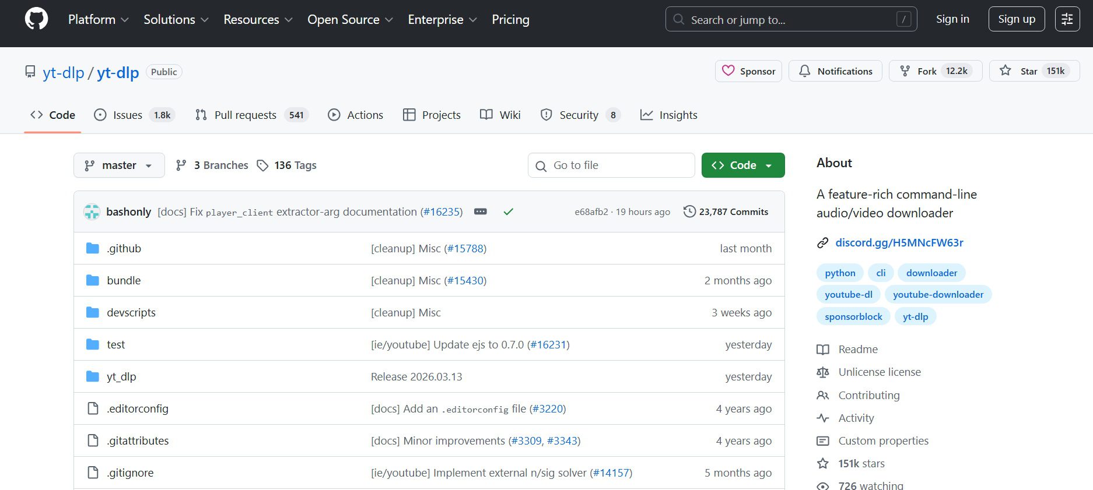This screenshot has width=1093, height=490.
Task: Sponsor the yt-dlp project
Action: [x=748, y=71]
